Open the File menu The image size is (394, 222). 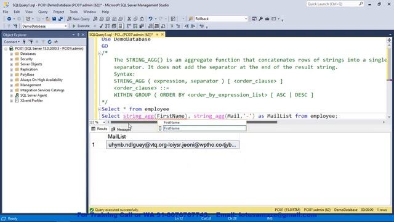pos(6,12)
